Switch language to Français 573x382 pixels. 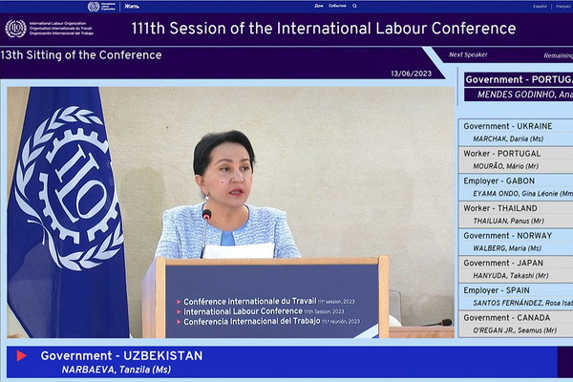pos(562,6)
